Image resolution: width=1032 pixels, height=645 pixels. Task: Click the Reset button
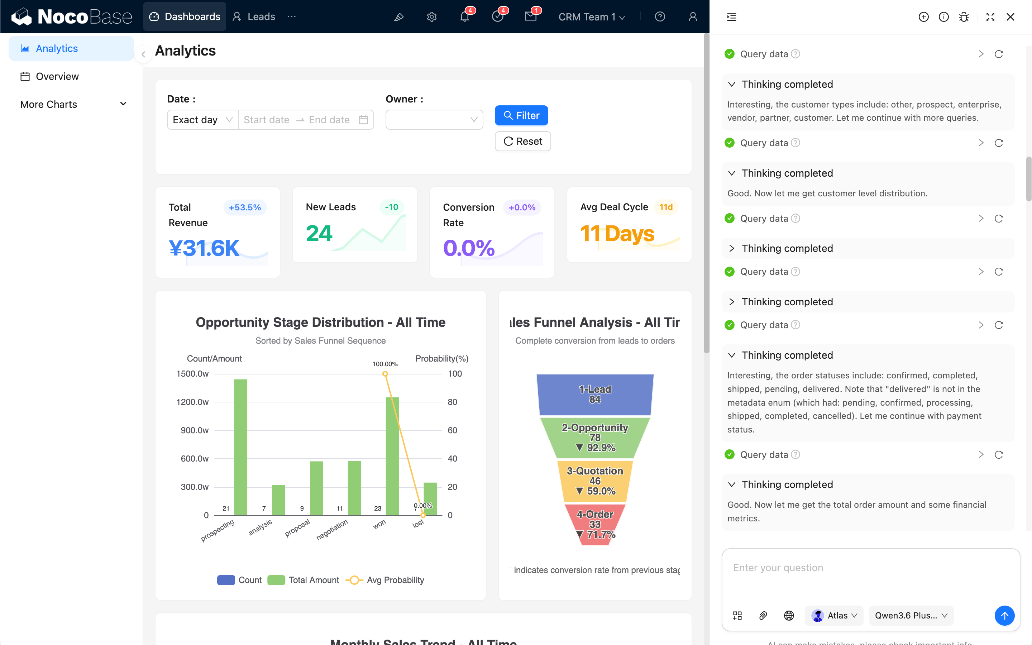(x=522, y=141)
